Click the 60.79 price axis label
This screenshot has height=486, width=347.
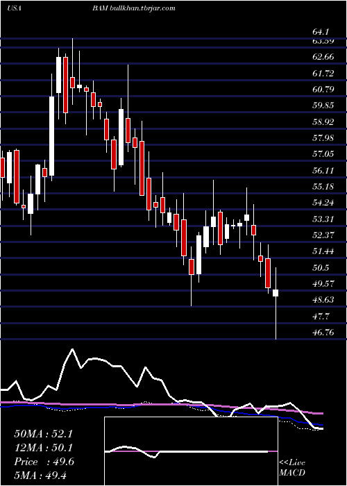pos(323,90)
